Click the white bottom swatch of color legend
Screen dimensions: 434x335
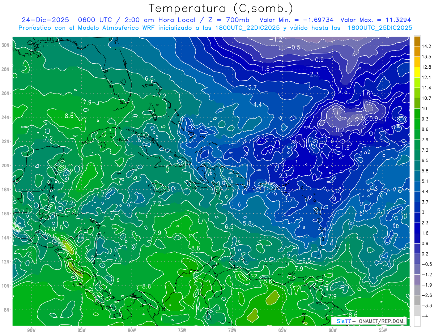pyautogui.click(x=417, y=321)
